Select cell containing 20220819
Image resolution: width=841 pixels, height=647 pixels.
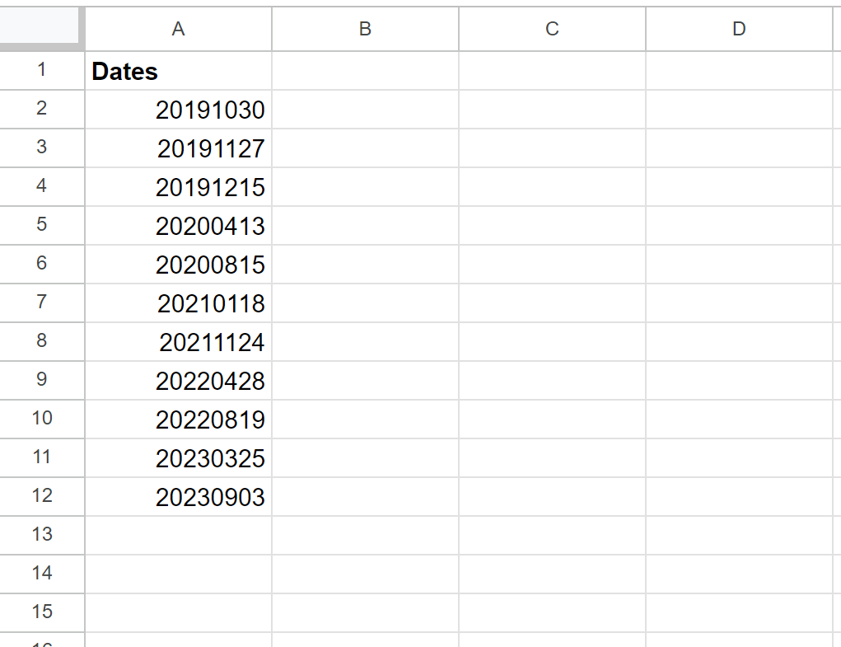pos(177,420)
